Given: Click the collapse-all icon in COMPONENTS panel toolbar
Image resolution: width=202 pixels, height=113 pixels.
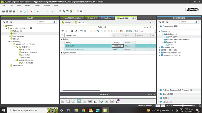Looking at the screenshot, I should coord(163,22).
